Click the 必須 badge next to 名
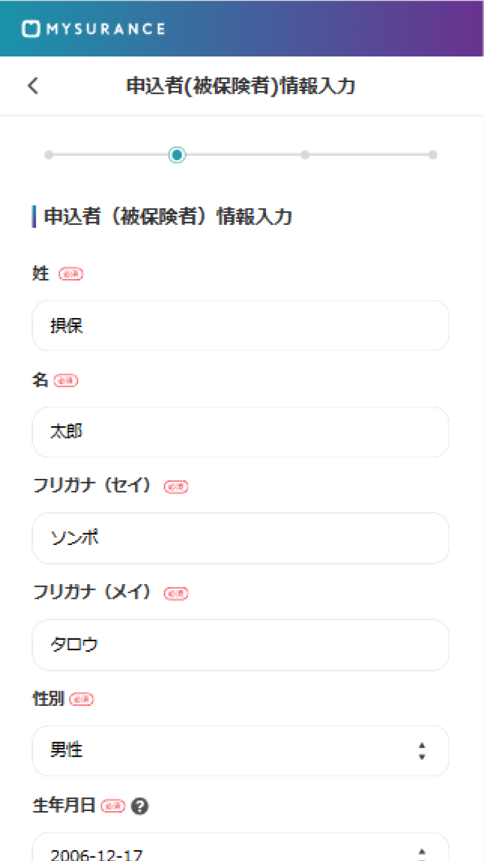 [66, 381]
